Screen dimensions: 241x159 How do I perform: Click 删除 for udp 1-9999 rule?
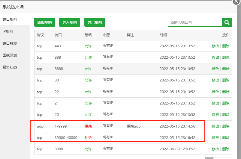click(x=226, y=126)
